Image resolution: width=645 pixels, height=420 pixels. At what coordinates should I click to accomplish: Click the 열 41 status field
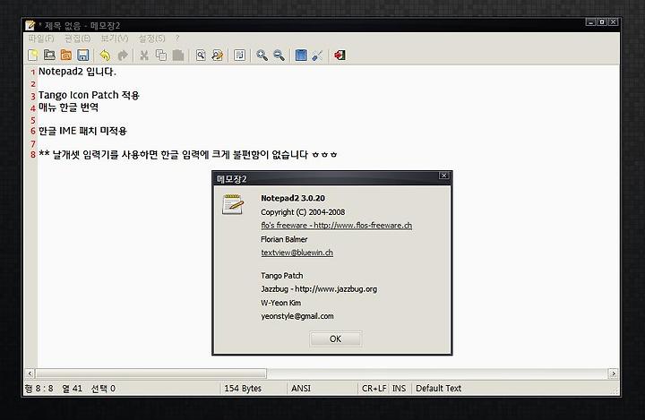(72, 389)
